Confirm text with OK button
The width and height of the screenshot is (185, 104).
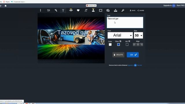point(133,55)
